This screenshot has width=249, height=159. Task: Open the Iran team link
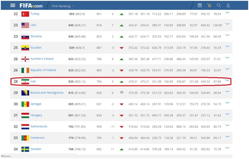pos(33,81)
